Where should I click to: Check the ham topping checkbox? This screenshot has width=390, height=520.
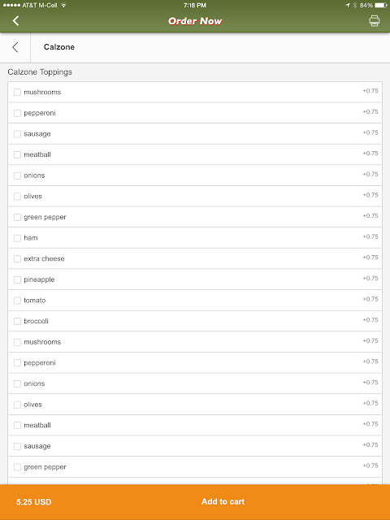(17, 238)
